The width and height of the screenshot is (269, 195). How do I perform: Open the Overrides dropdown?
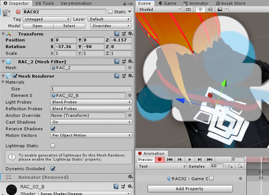click(111, 26)
